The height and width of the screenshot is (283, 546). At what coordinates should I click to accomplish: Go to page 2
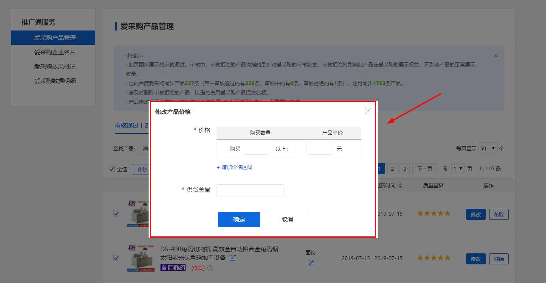pyautogui.click(x=392, y=169)
